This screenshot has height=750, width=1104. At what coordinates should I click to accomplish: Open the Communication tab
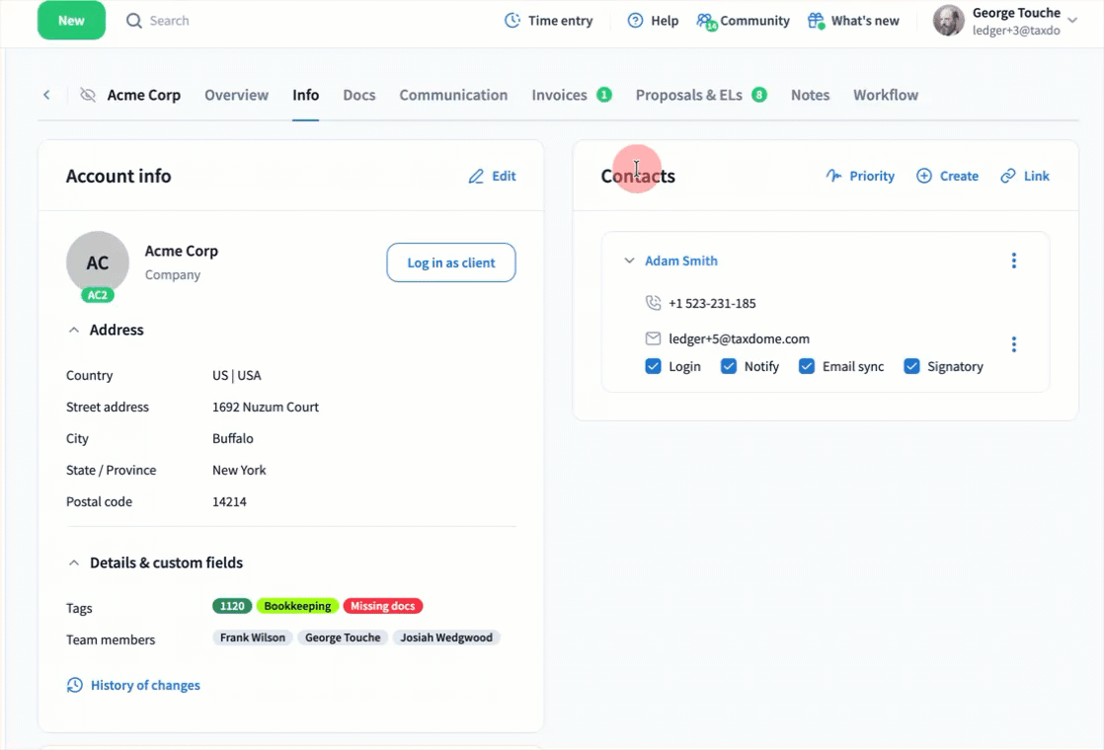pyautogui.click(x=453, y=95)
